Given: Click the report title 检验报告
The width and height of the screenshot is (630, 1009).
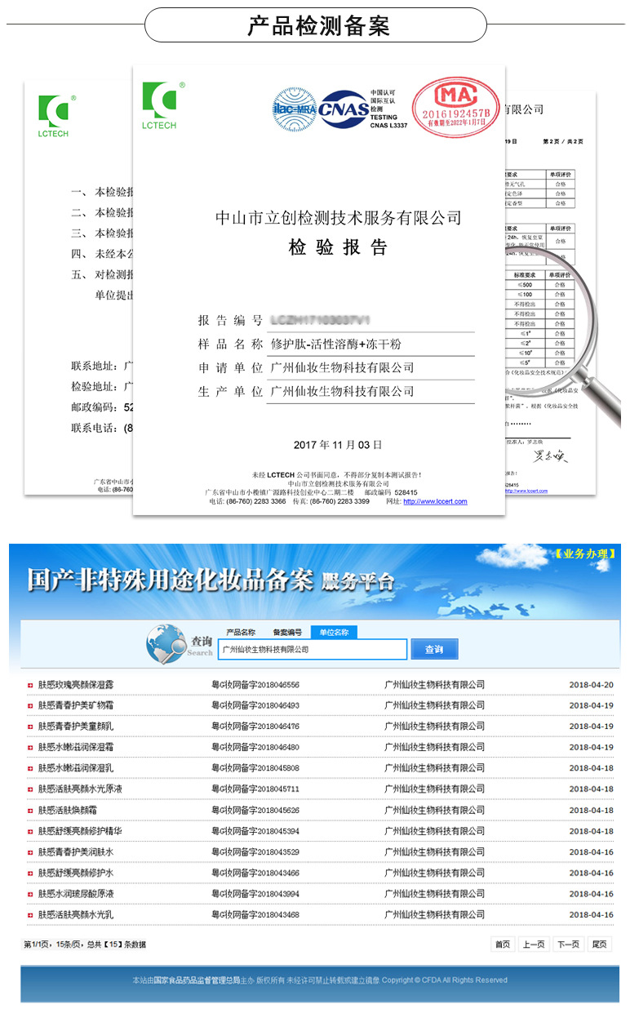Looking at the screenshot, I should coord(338,248).
